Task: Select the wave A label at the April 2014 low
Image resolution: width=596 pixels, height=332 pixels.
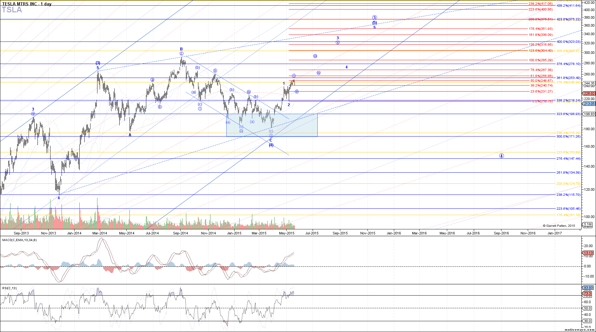Action: coord(130,135)
